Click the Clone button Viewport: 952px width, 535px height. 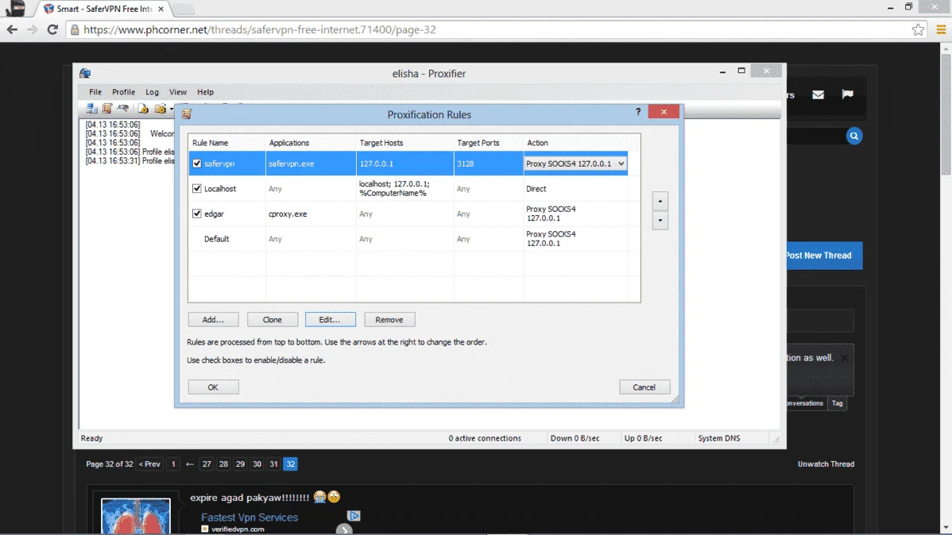272,320
